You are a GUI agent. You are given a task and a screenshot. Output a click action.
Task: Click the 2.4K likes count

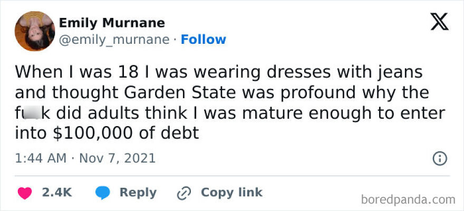56,193
